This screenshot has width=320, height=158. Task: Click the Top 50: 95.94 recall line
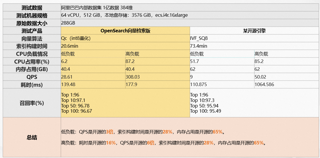204,106
